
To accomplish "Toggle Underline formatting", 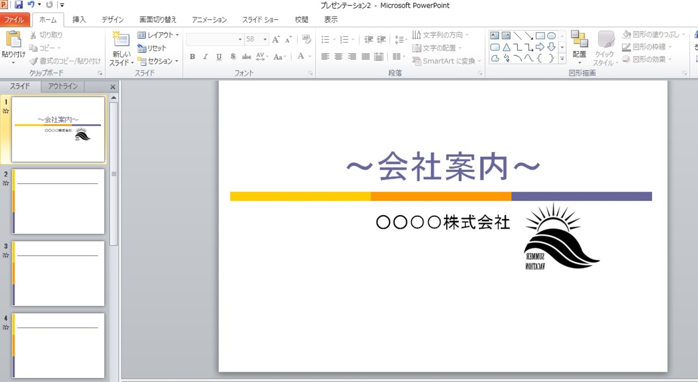I will 219,56.
